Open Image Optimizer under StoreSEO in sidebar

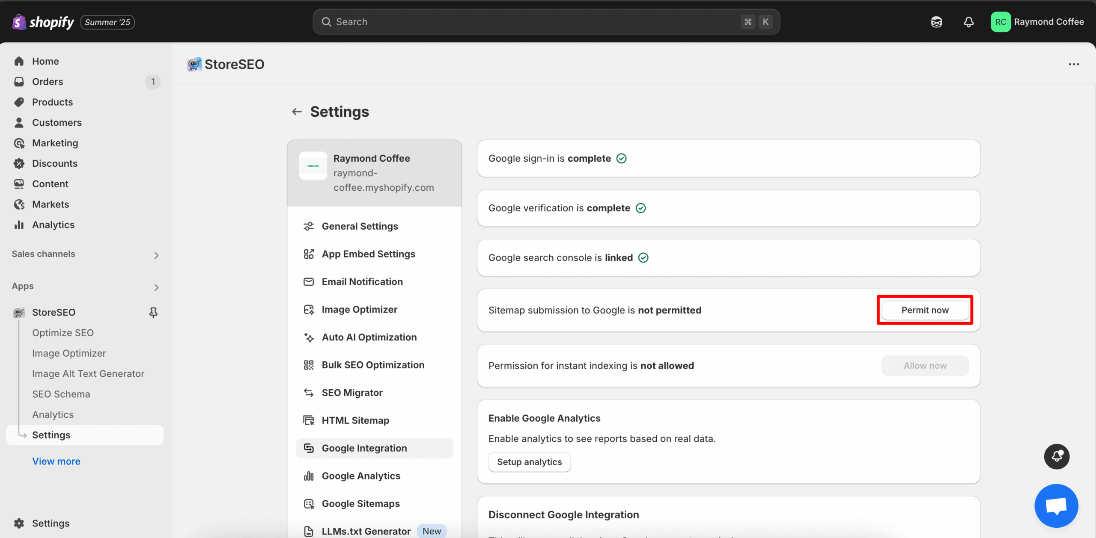click(69, 353)
